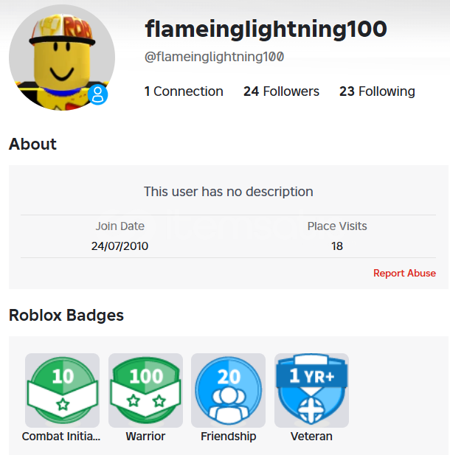The height and width of the screenshot is (455, 450).
Task: Open the 24 Followers list
Action: [281, 91]
